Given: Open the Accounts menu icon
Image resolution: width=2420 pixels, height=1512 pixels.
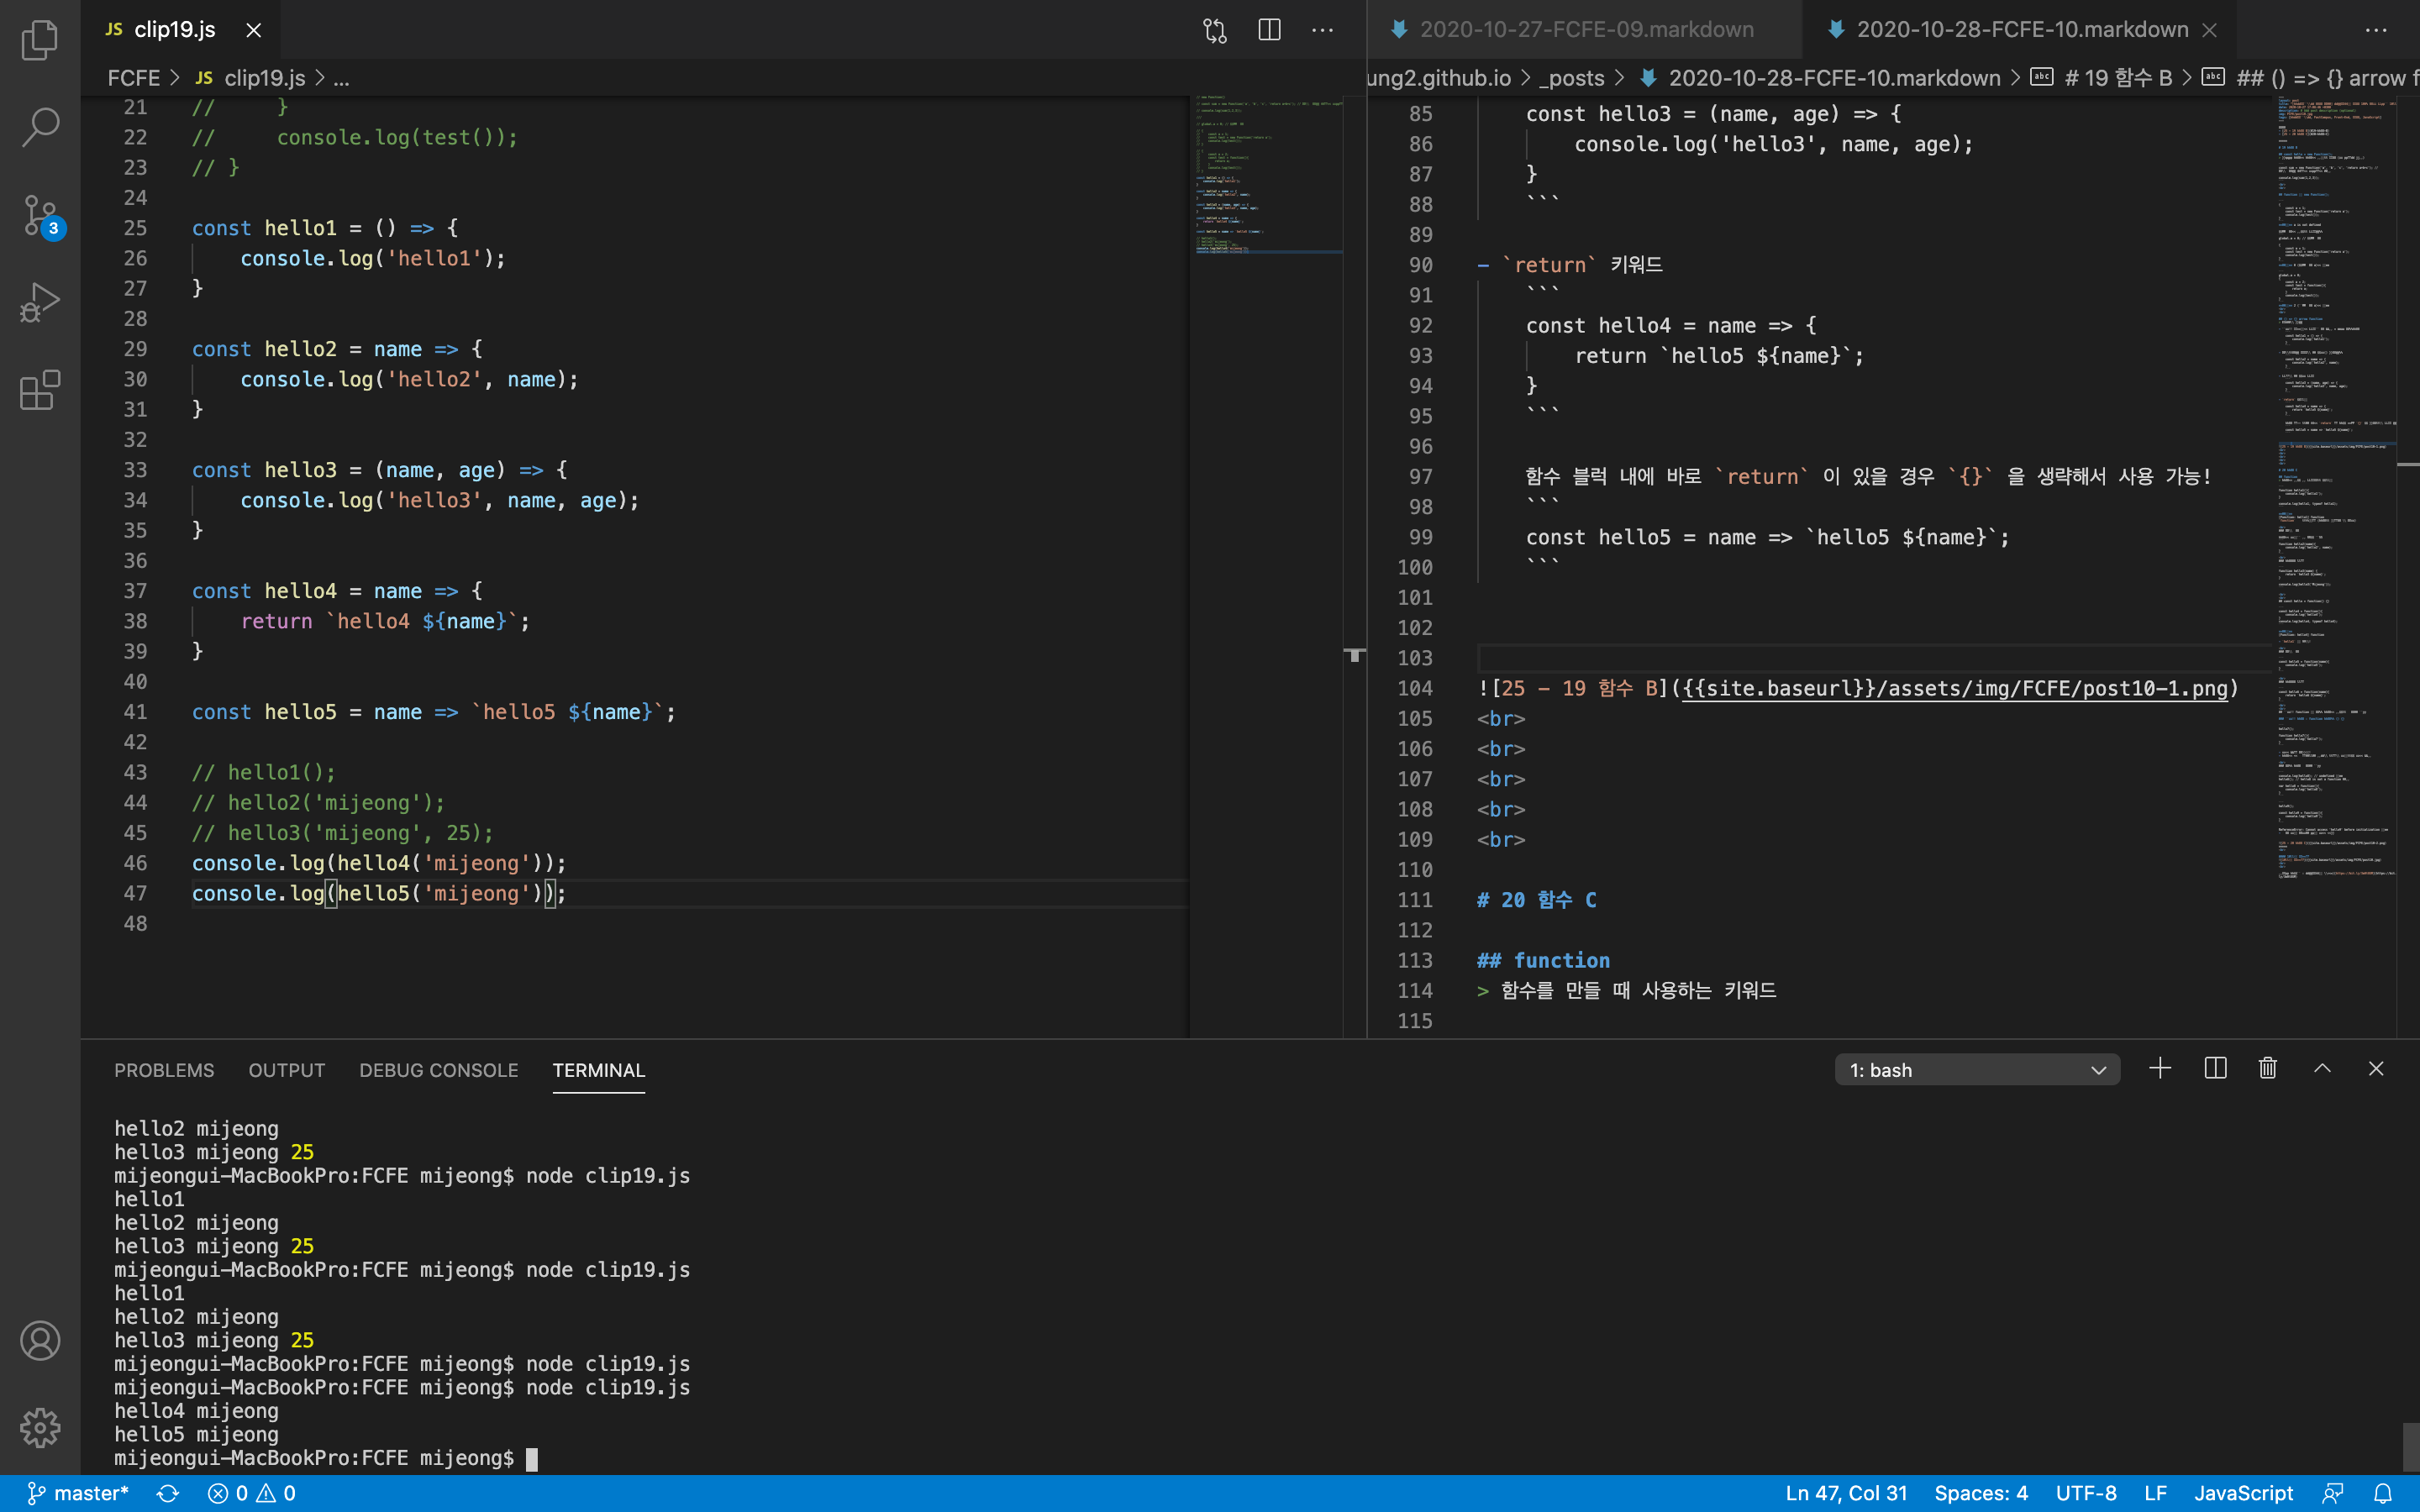Looking at the screenshot, I should tap(40, 1340).
